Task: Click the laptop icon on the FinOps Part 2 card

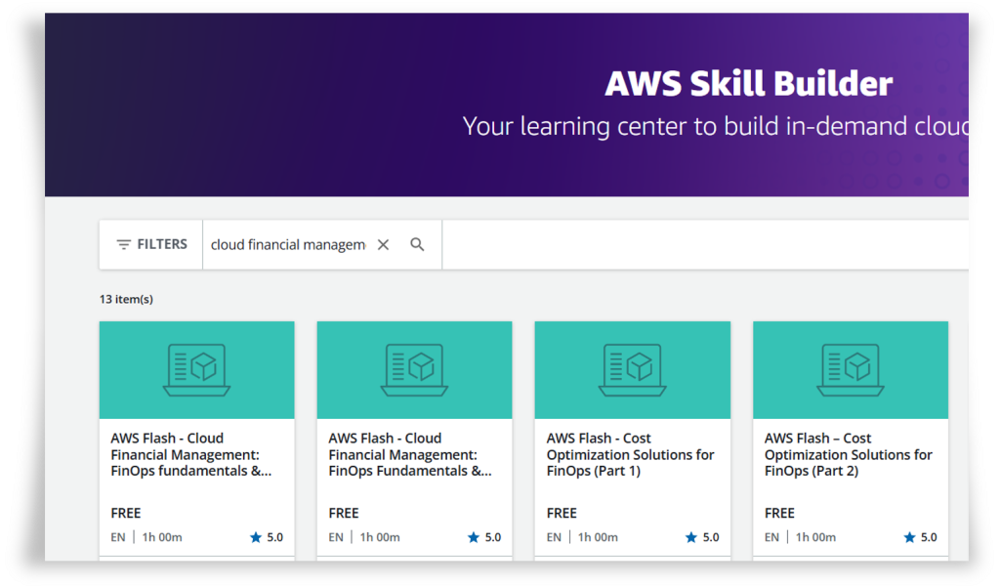Action: [x=850, y=369]
